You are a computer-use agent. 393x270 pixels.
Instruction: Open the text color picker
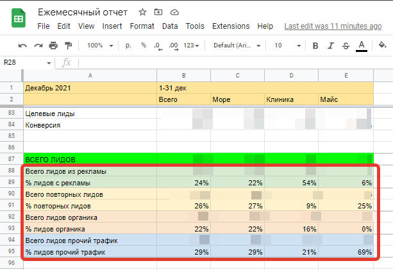coord(362,46)
